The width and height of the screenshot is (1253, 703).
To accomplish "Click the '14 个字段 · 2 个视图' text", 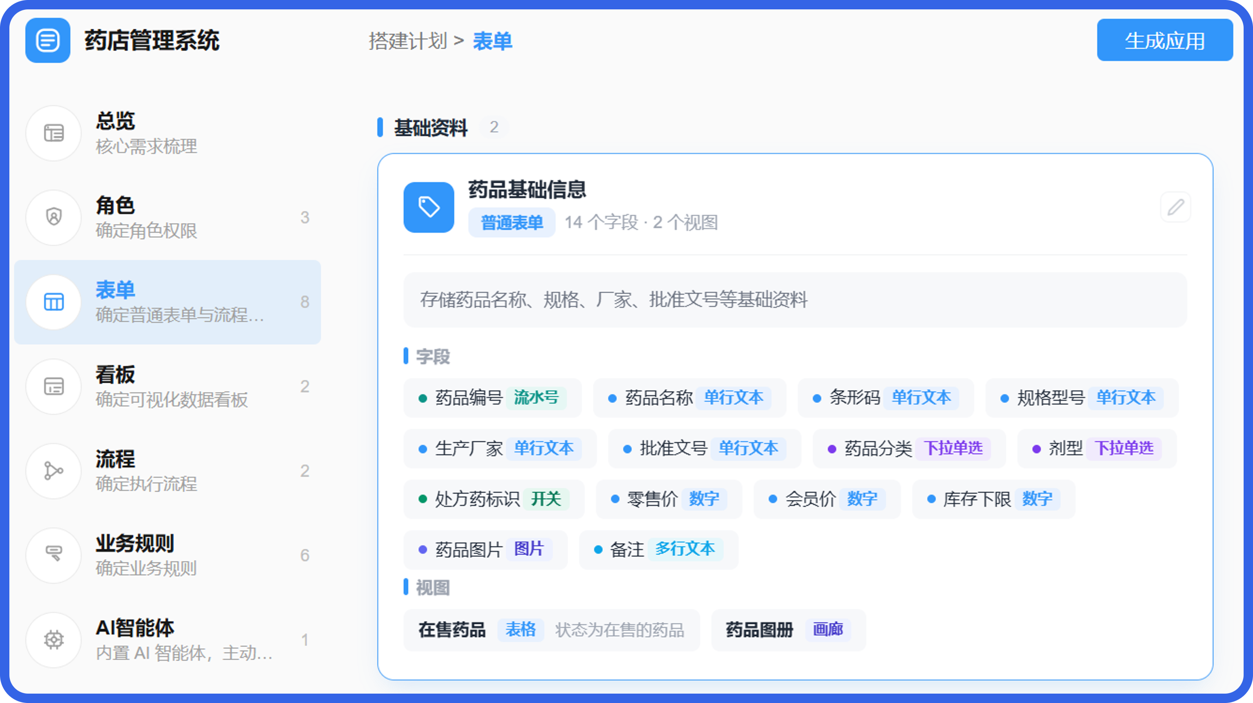I will coord(641,222).
